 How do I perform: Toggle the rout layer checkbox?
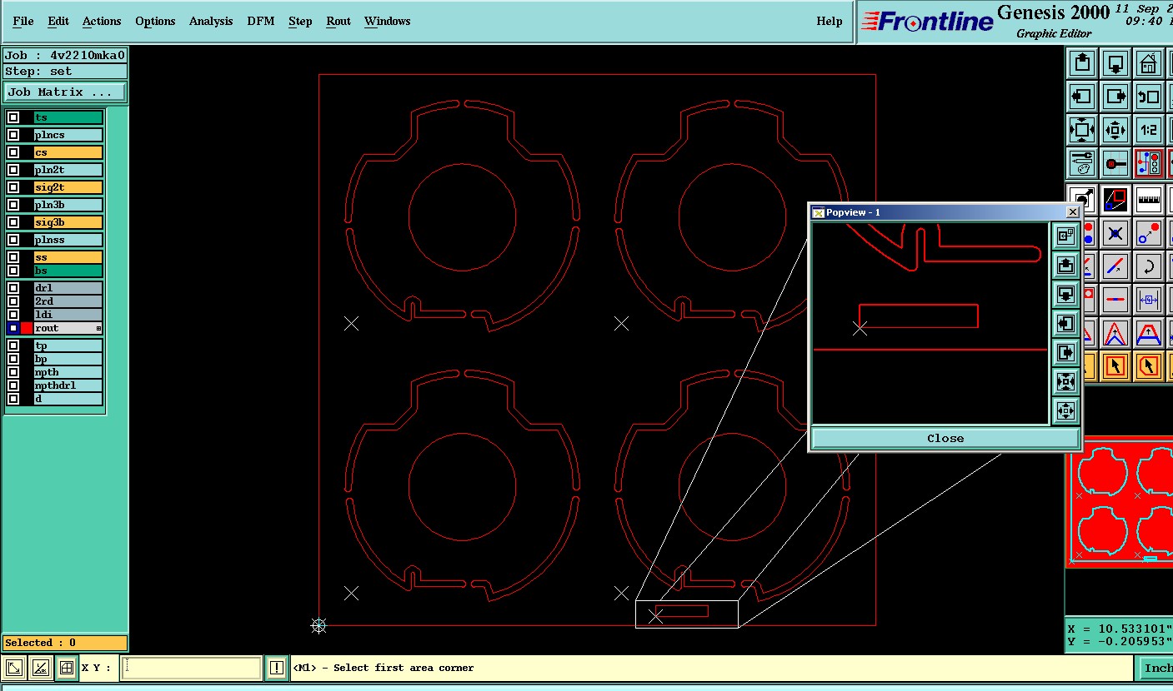click(13, 328)
